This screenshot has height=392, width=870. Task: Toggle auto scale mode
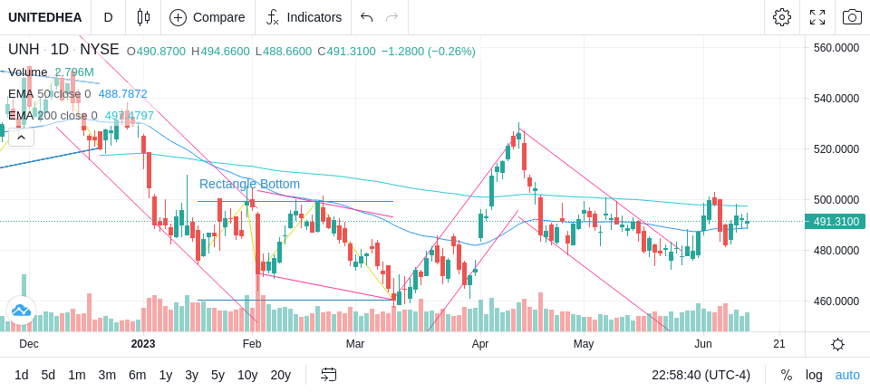tap(847, 376)
